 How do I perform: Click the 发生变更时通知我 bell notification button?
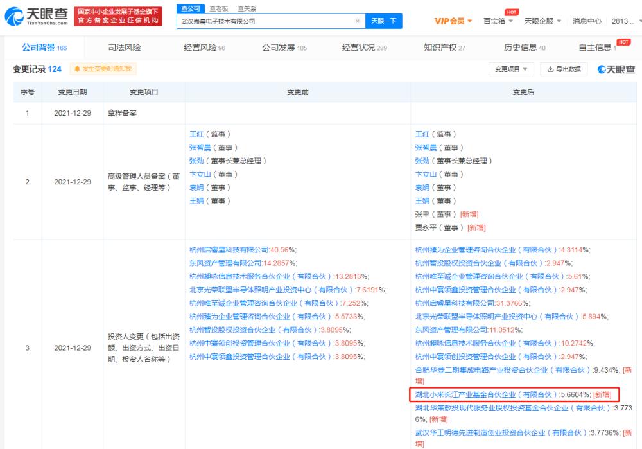pyautogui.click(x=103, y=69)
